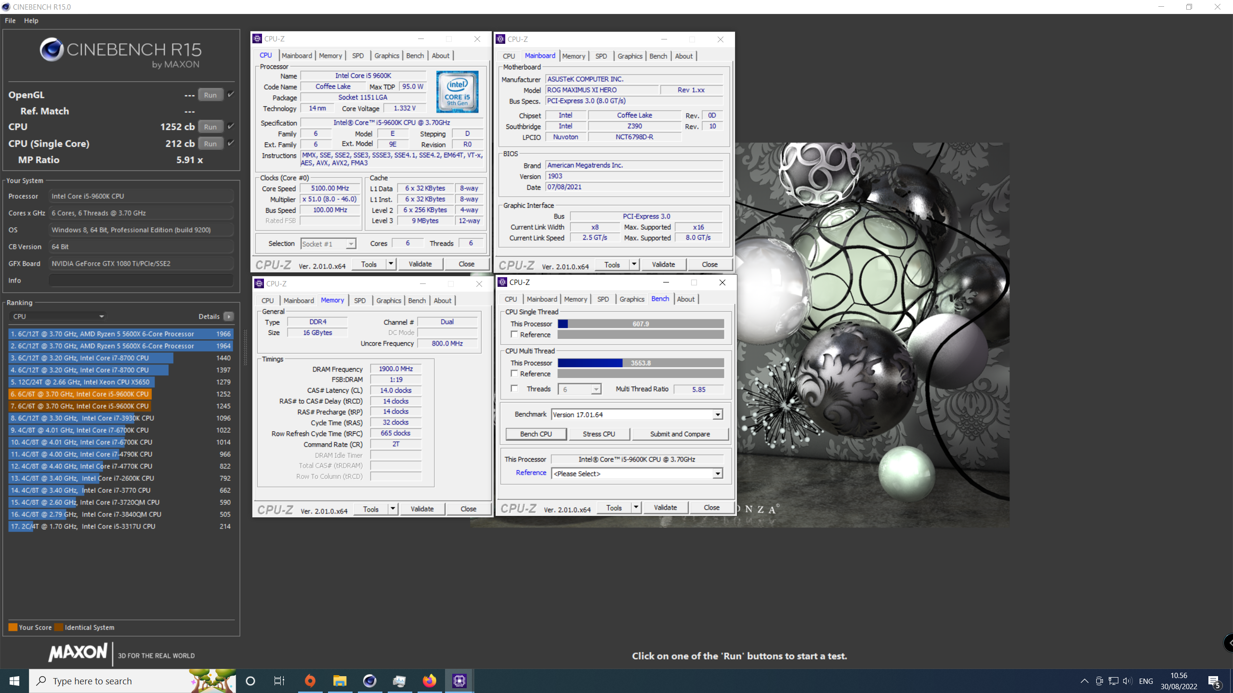Click the tray icon left of the network icon
Viewport: 1233px width, 693px height.
(x=1099, y=681)
